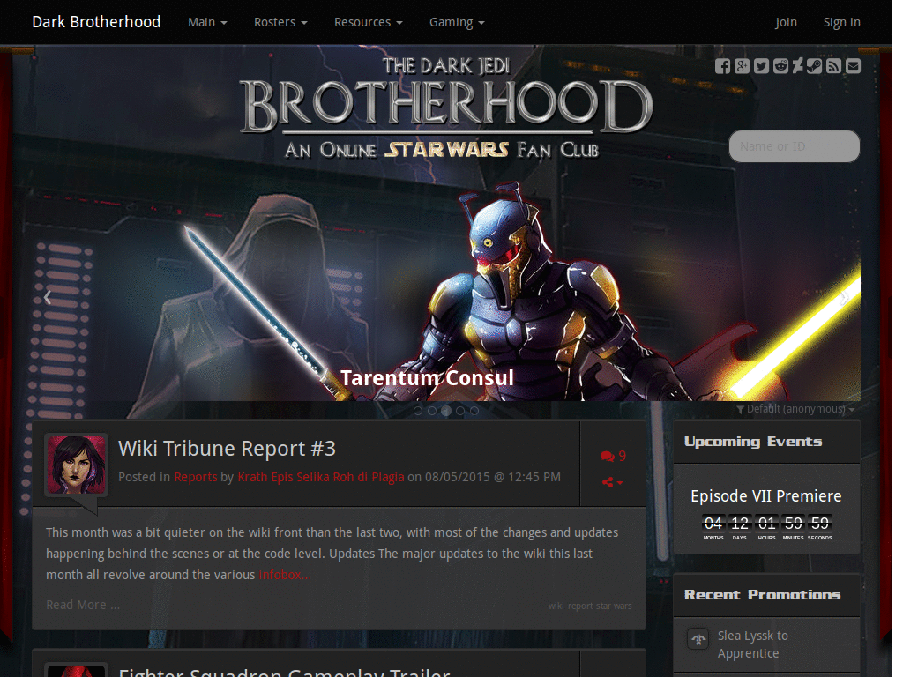Follow the Reports category link
Image resolution: width=903 pixels, height=677 pixels.
pyautogui.click(x=198, y=476)
